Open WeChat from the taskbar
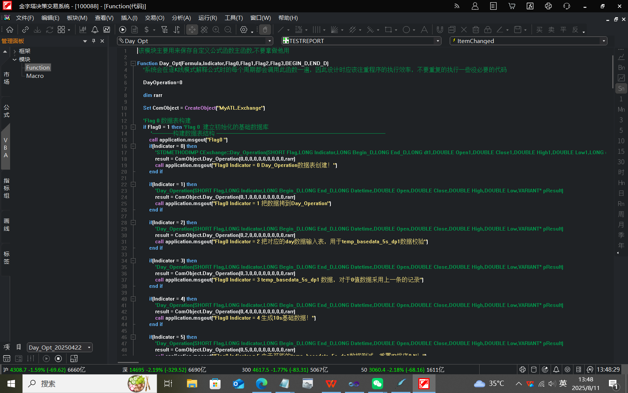 pyautogui.click(x=378, y=384)
